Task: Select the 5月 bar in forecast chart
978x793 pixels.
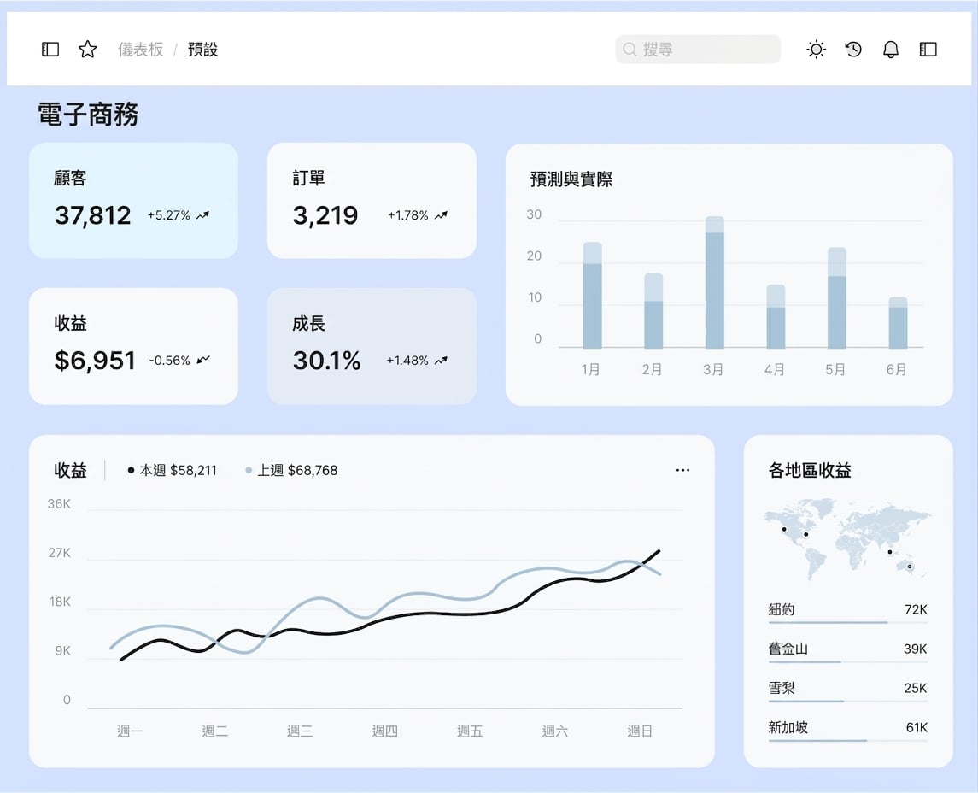Action: pos(837,297)
